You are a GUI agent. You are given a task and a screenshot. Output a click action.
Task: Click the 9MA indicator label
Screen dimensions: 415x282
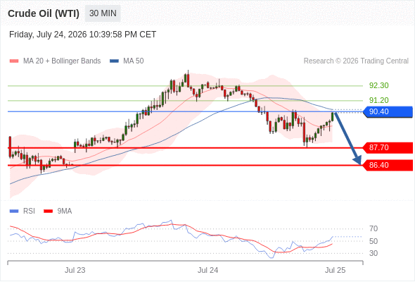[65, 211]
